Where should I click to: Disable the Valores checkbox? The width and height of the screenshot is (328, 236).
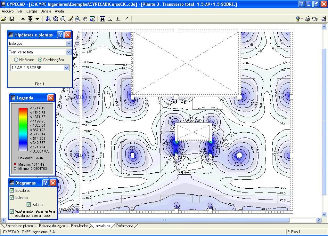pyautogui.click(x=29, y=205)
